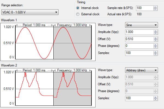Click Waveform 2 disabled Offset field

coord(139,84)
